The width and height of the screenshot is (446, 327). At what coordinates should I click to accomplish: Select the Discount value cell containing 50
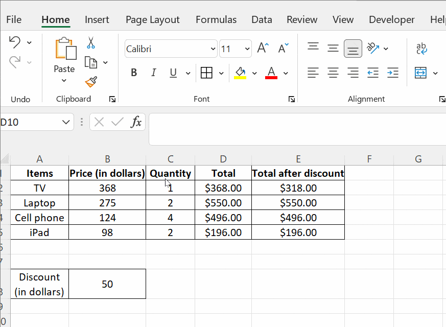[x=107, y=284]
